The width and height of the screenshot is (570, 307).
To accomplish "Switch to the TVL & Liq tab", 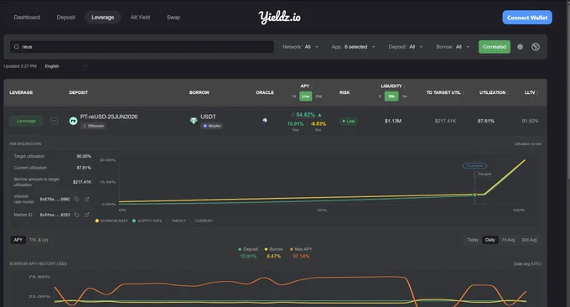I will [x=39, y=240].
